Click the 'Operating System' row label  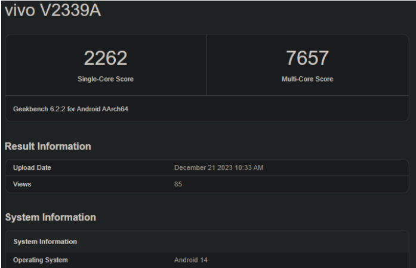41,260
